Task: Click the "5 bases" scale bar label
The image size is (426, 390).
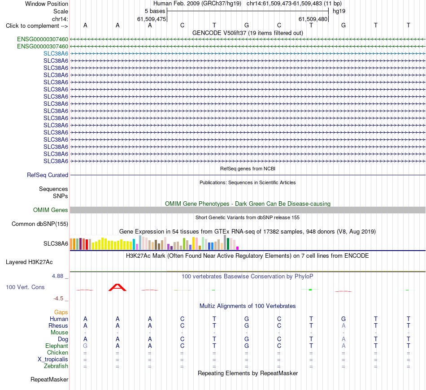Action: click(x=155, y=11)
